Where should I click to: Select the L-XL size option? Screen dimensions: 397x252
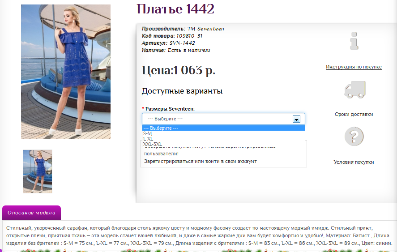pyautogui.click(x=223, y=139)
